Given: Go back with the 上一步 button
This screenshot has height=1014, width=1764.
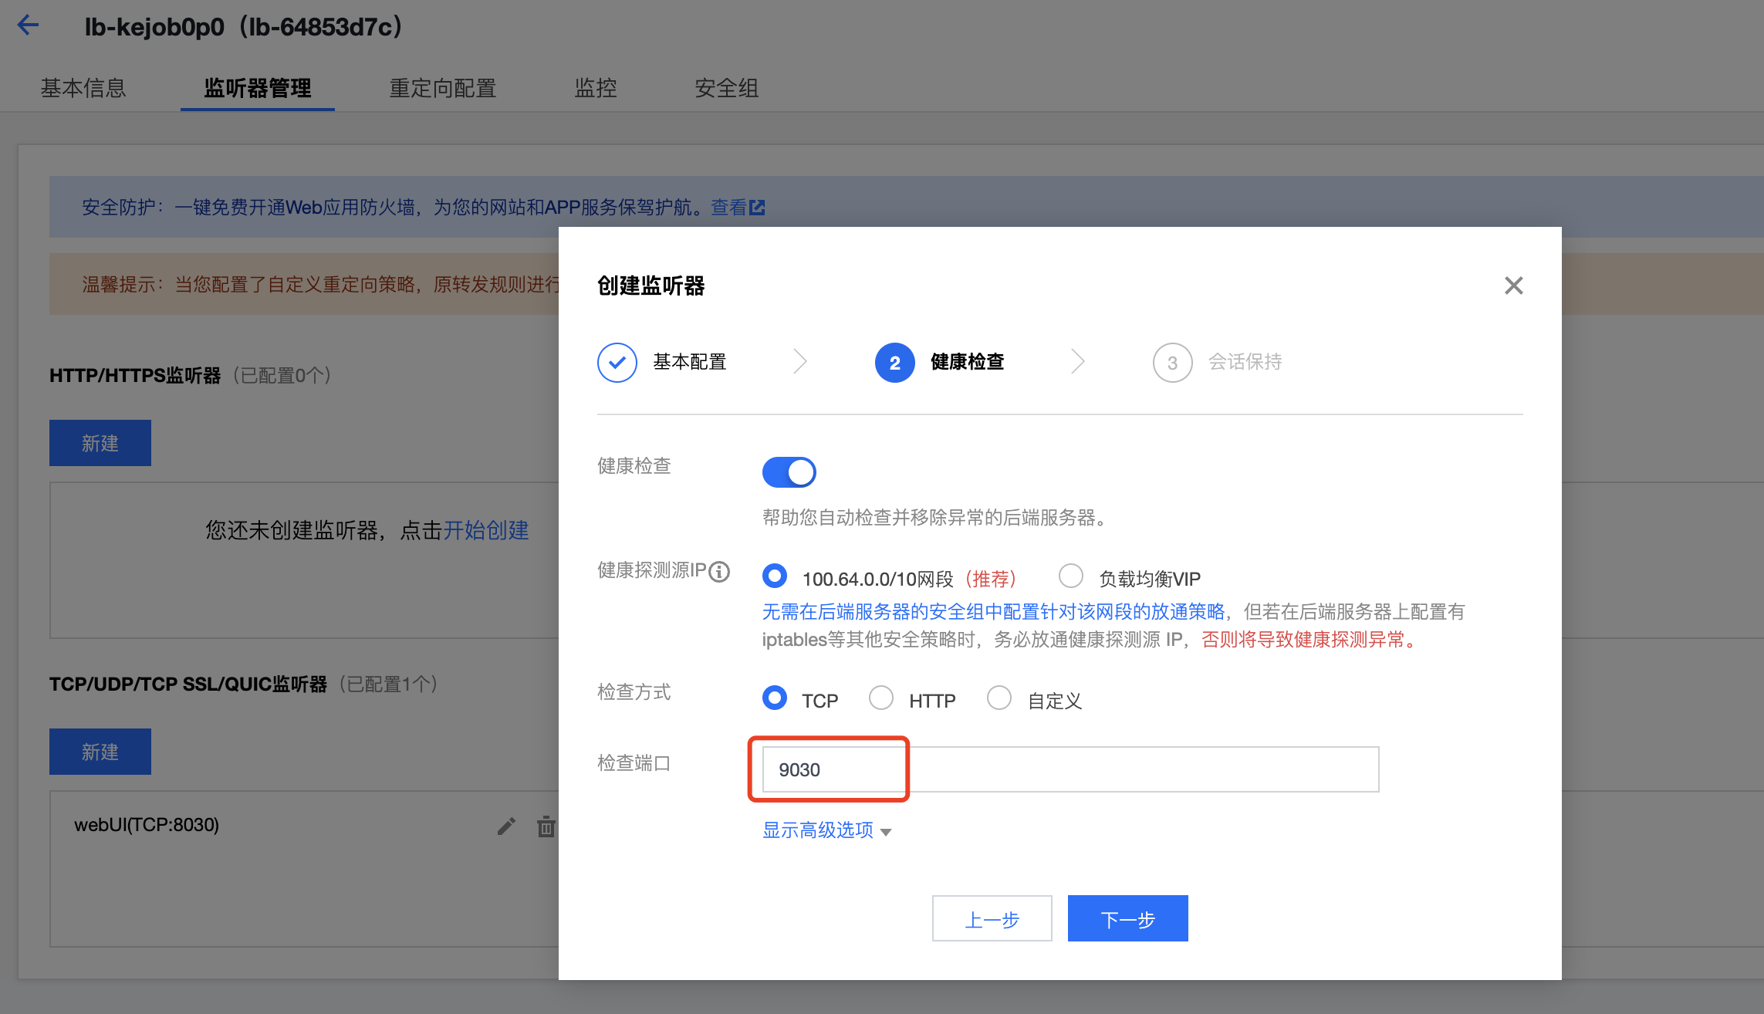Looking at the screenshot, I should tap(992, 918).
